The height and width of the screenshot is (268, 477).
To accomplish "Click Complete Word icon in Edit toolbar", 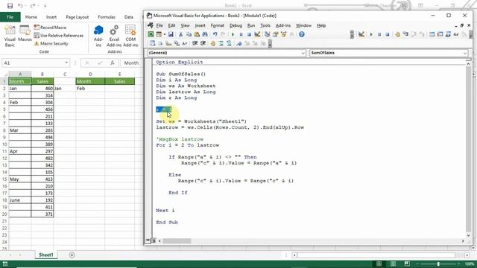I will (x=185, y=43).
